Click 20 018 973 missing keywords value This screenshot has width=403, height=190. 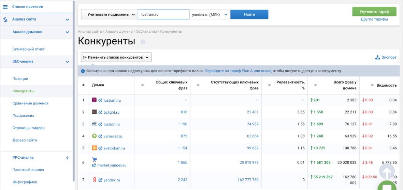pos(249,162)
